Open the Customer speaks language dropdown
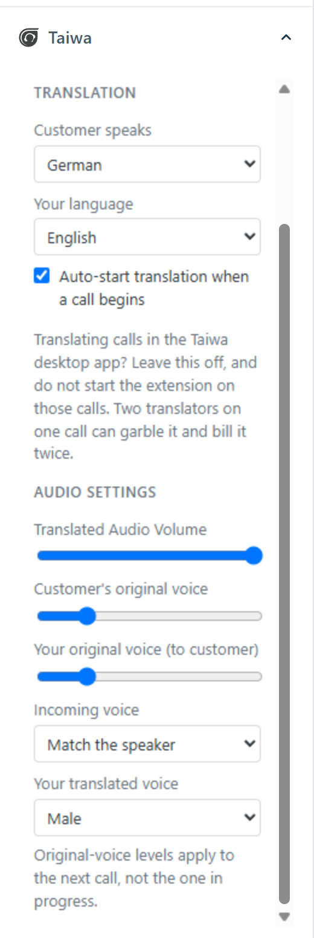Screen dimensions: 314x938 (x=147, y=164)
